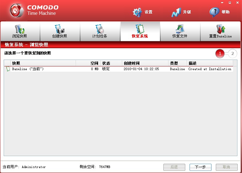Click the 升级 upgrade arrow icon
The height and width of the screenshot is (173, 242).
[x=176, y=12]
